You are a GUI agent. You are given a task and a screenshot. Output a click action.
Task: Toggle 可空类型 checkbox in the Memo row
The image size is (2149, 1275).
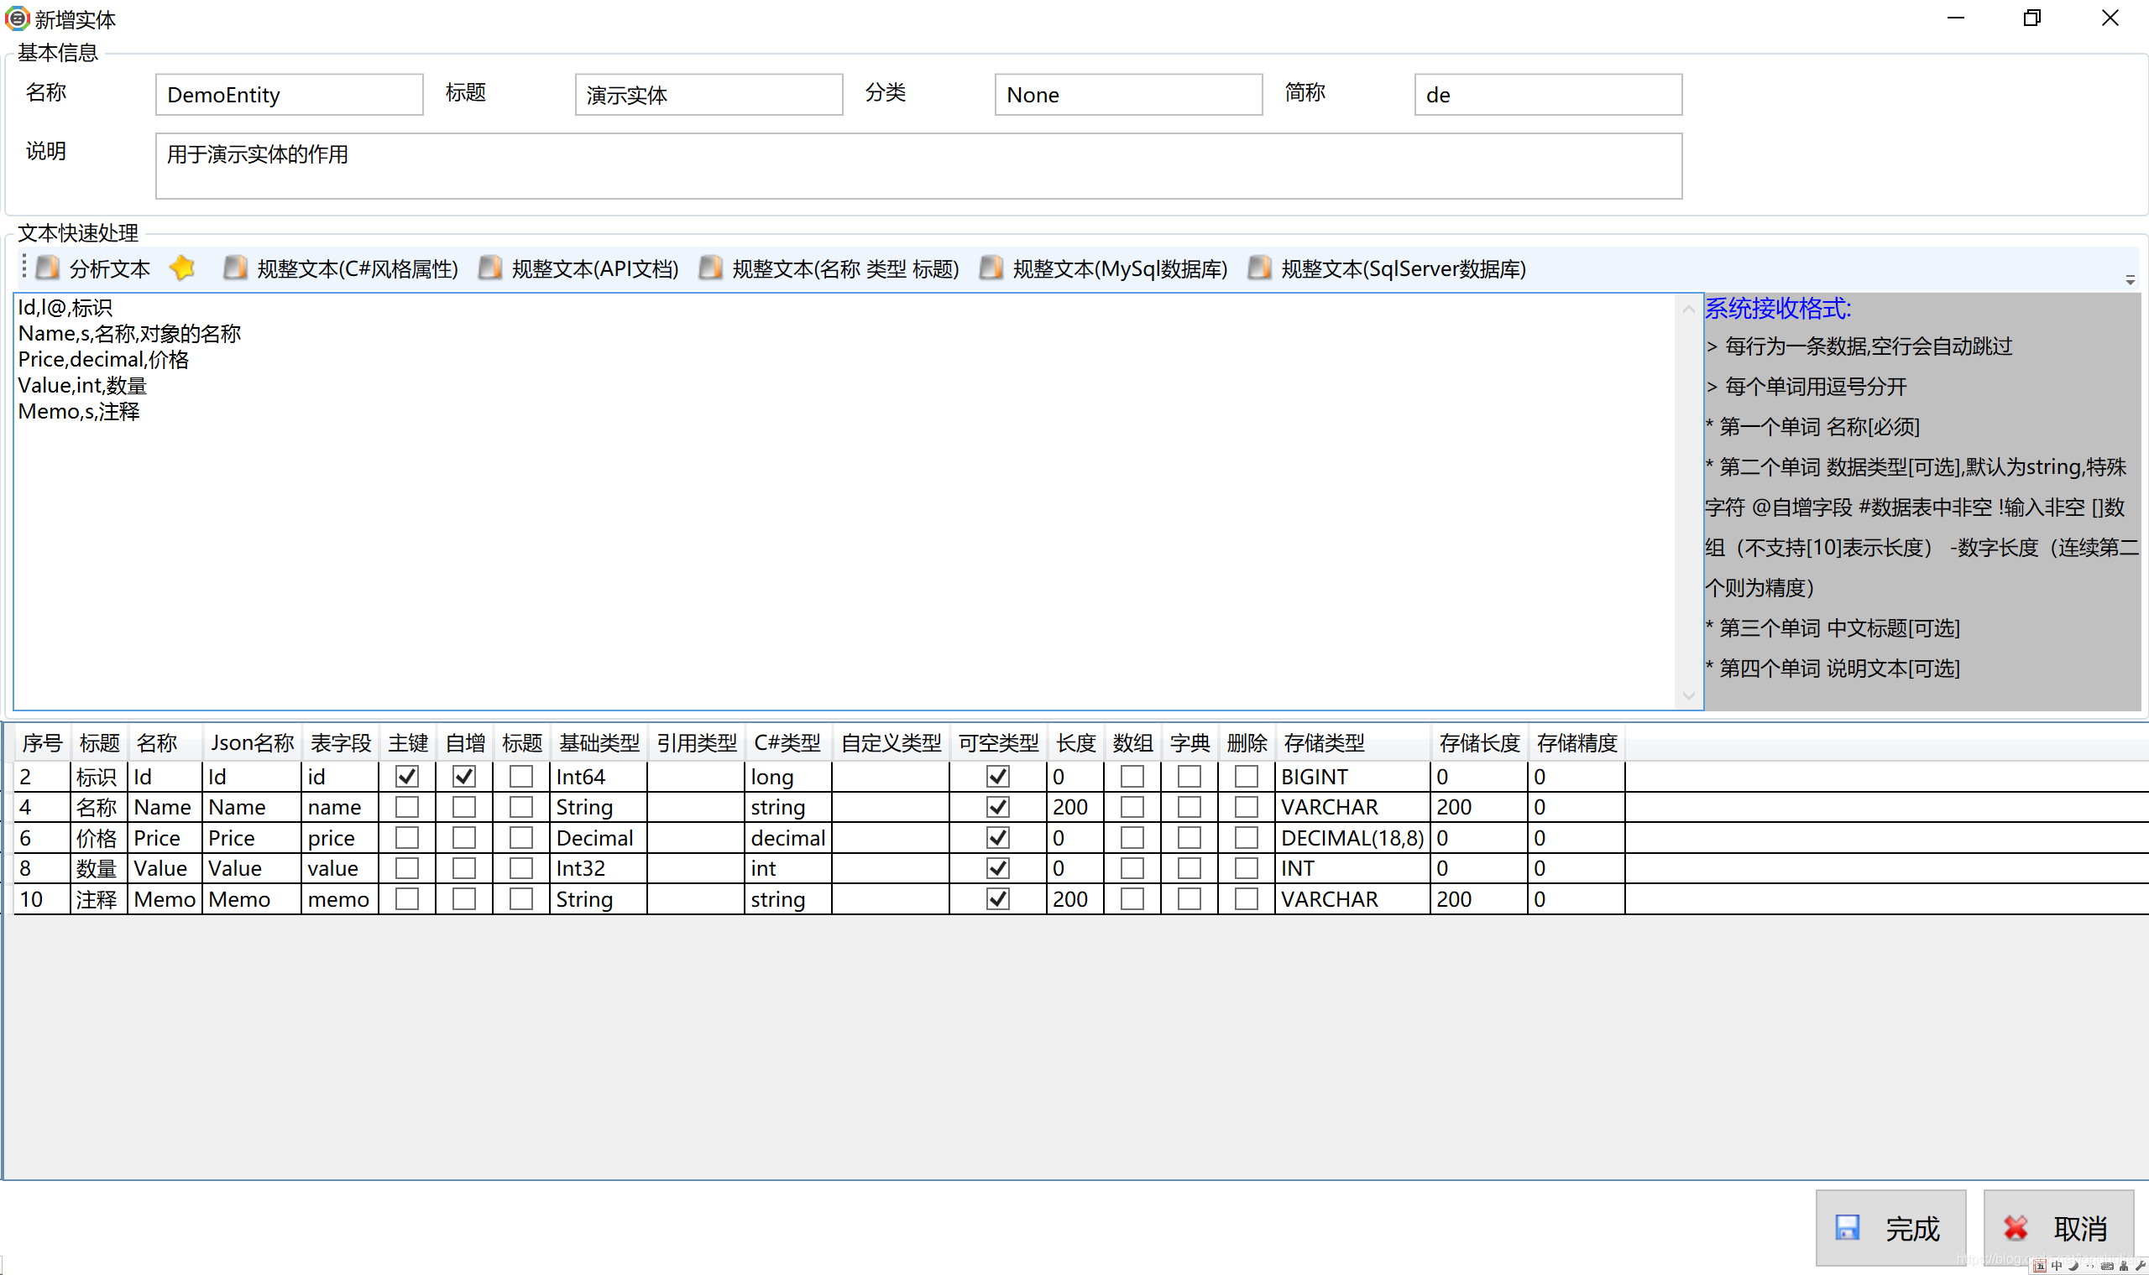pos(998,898)
